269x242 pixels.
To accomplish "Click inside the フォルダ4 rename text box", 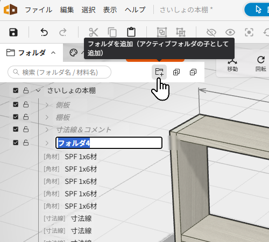I will [x=109, y=143].
